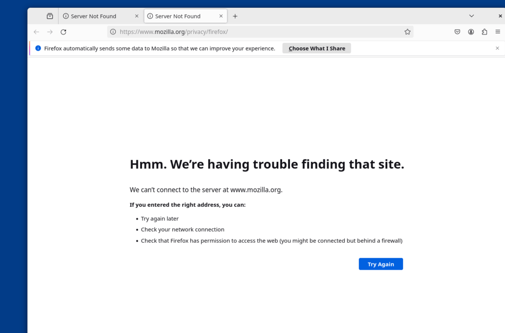505x333 pixels.
Task: Select the second Server Not Found tab
Action: pos(185,16)
